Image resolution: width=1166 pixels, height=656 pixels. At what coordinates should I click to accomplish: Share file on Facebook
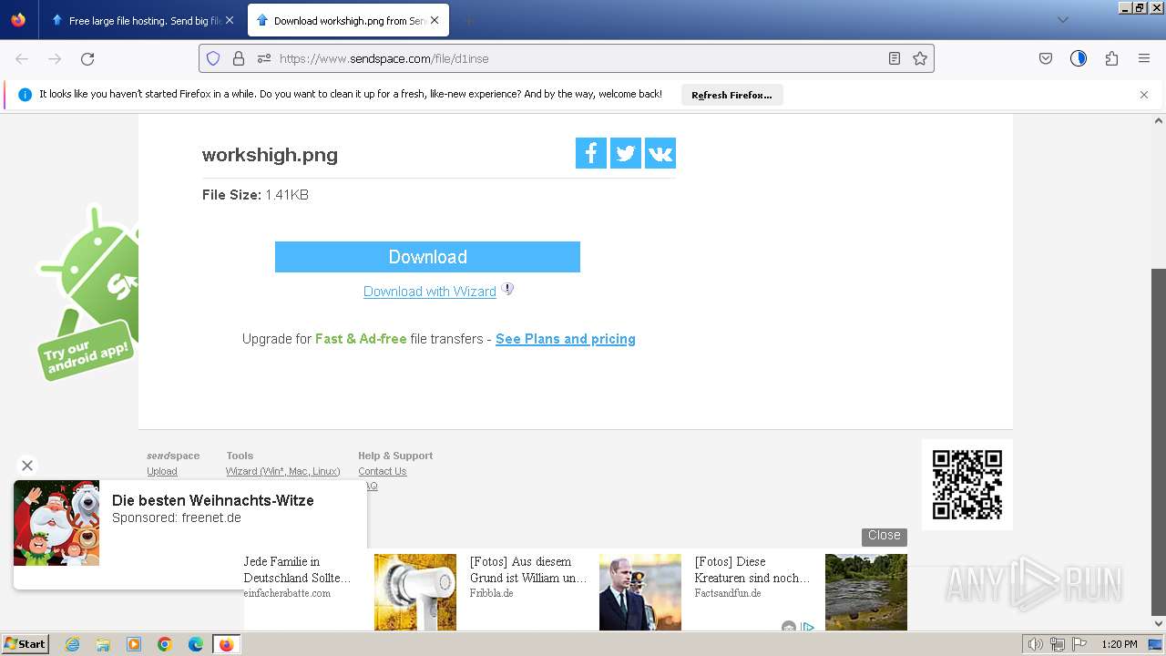[x=591, y=153]
